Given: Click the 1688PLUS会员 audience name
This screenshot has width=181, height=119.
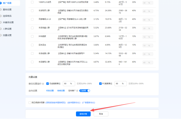Looking at the screenshot, I should pyautogui.click(x=45, y=2).
